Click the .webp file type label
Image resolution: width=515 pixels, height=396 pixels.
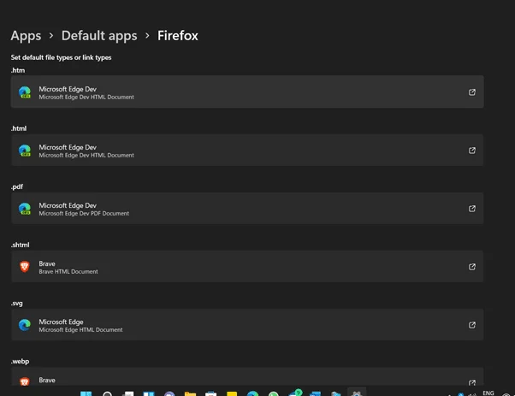20,362
